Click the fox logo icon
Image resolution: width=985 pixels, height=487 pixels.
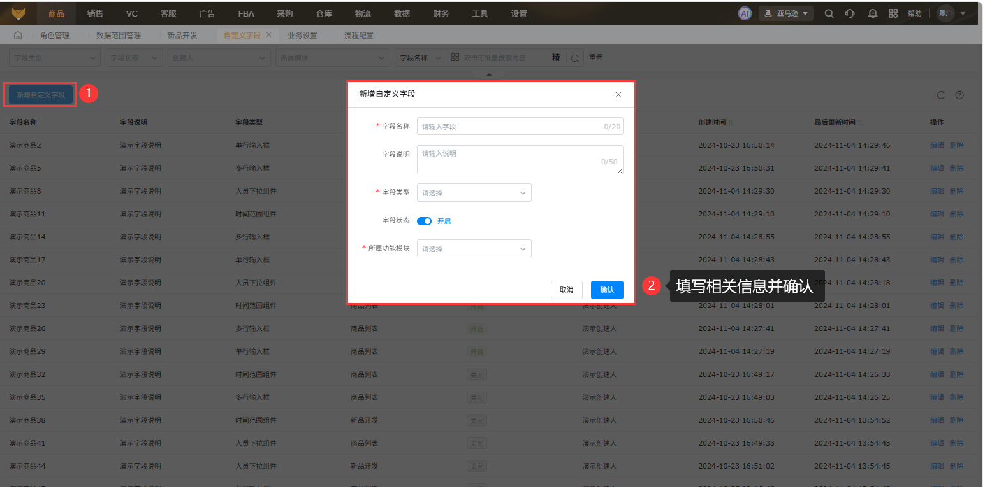coord(19,13)
